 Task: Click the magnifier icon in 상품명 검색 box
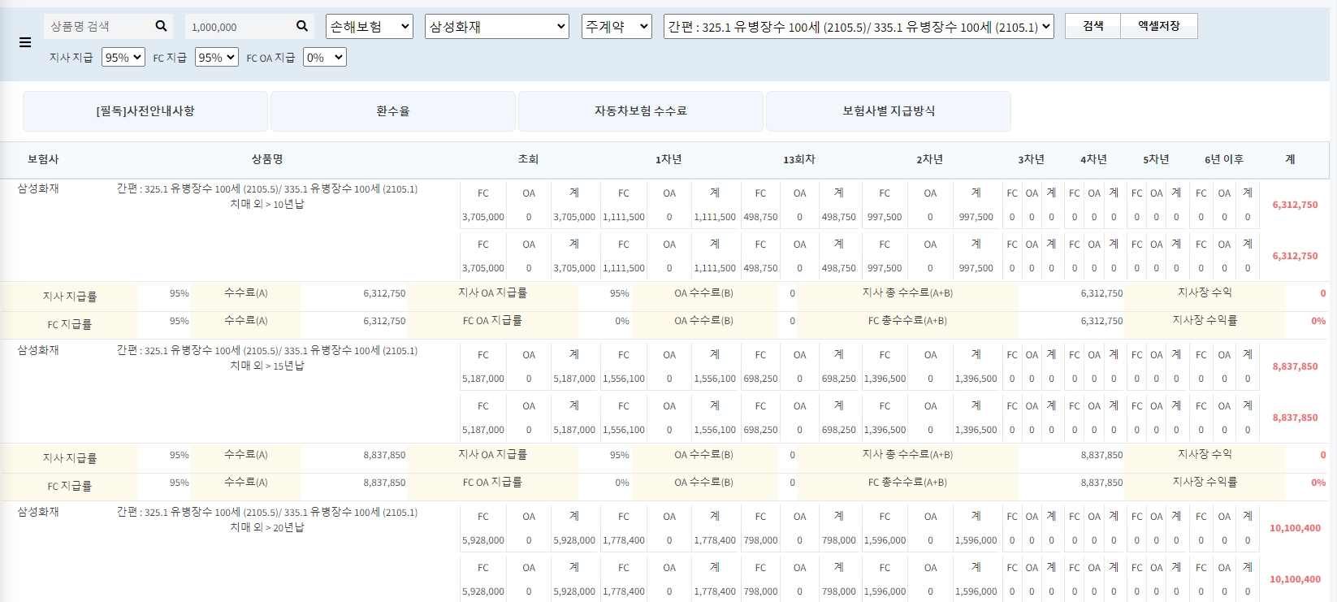tap(161, 26)
